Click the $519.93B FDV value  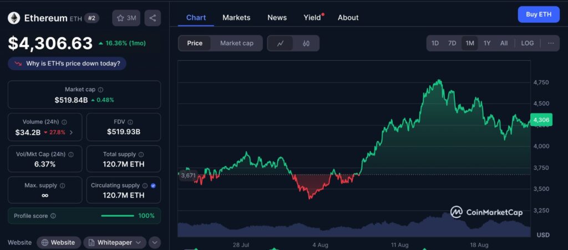124,132
